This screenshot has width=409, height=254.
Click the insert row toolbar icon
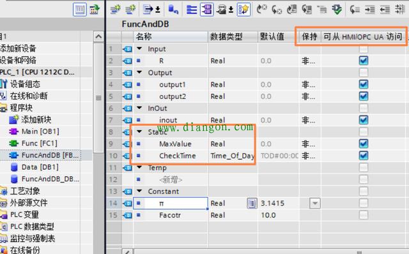tap(115, 10)
